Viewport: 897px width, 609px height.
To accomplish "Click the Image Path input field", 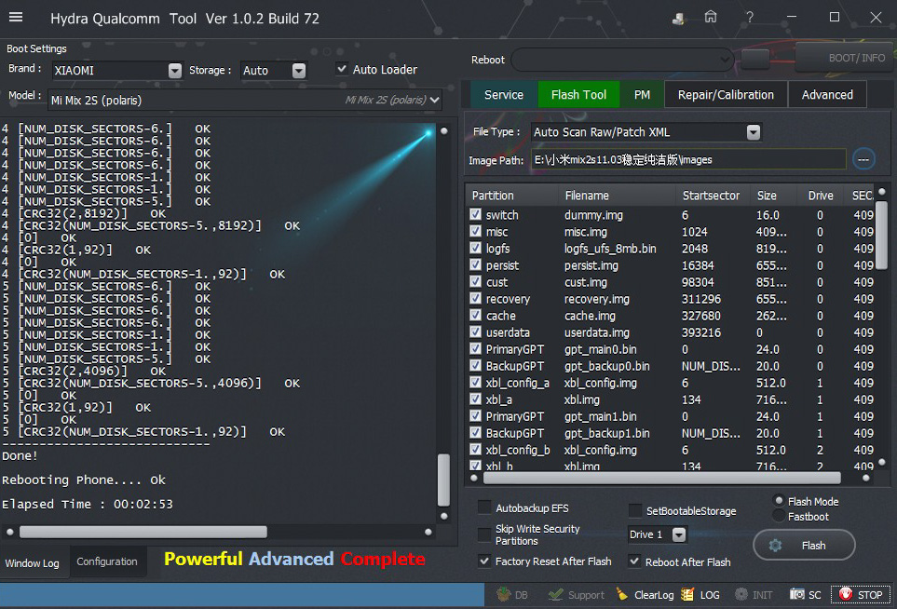I will coord(688,159).
